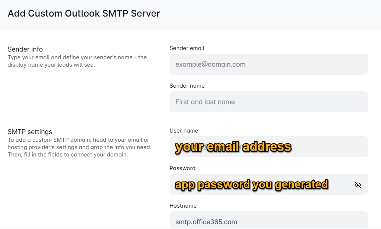Click the "User name" field label

click(x=184, y=131)
